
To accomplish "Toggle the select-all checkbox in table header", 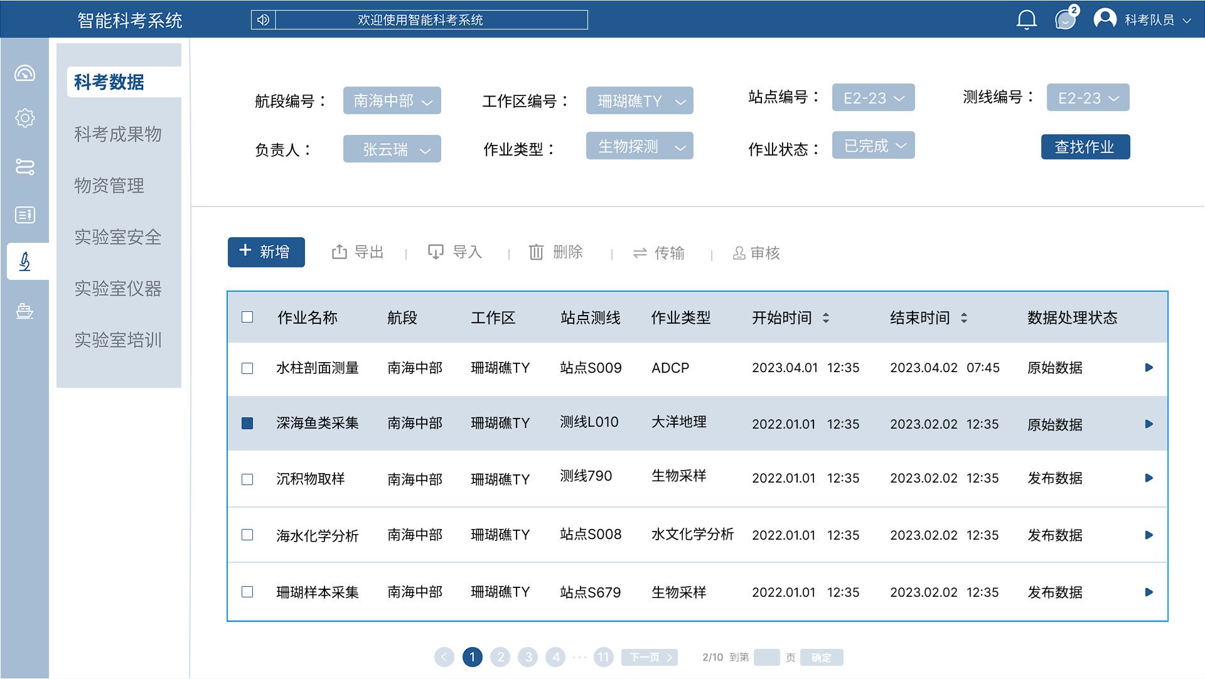I will point(247,318).
